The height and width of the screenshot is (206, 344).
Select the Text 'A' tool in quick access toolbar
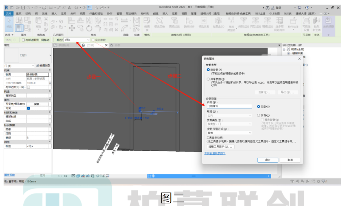[x=69, y=8]
